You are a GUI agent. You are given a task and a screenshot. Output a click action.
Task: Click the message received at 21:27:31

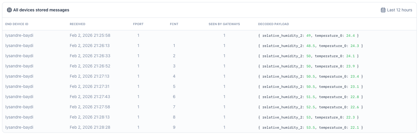tap(209, 86)
